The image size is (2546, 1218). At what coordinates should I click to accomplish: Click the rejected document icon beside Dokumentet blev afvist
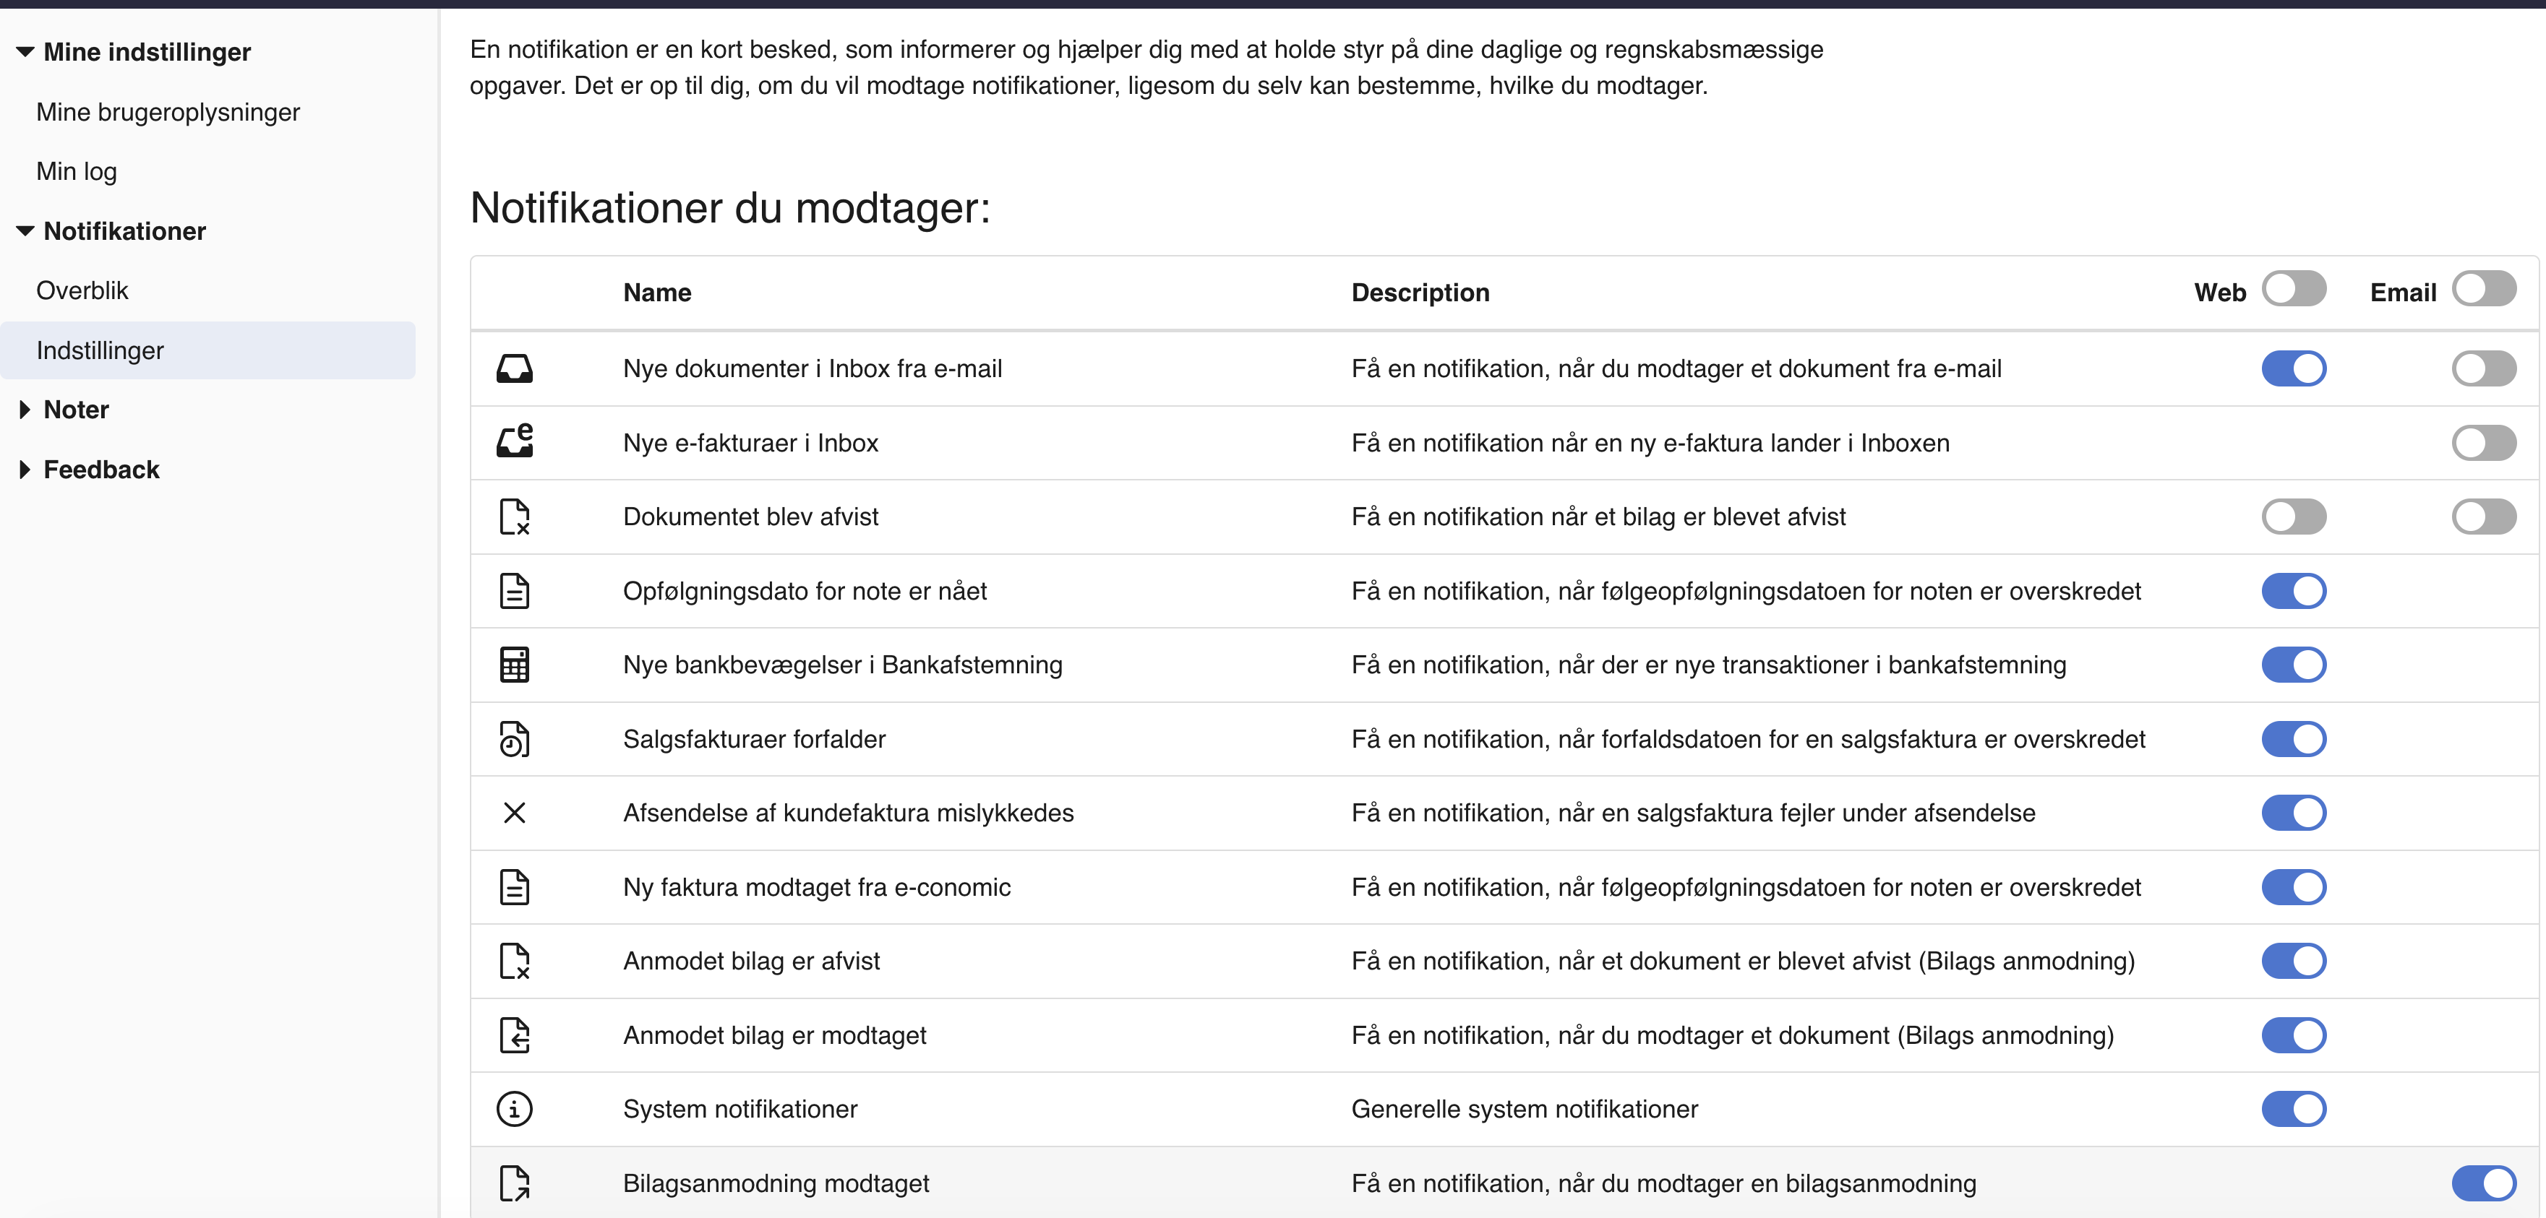click(515, 517)
